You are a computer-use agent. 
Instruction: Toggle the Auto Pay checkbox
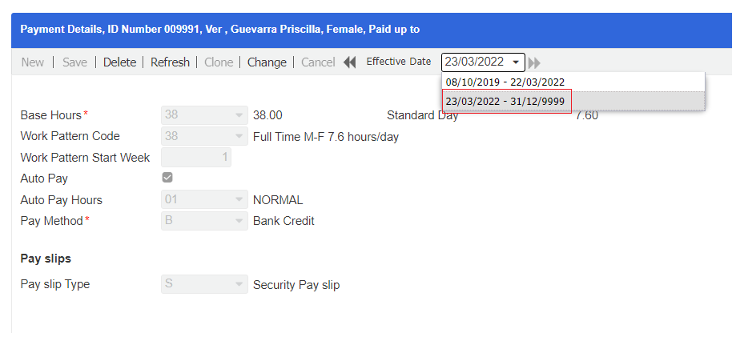pyautogui.click(x=167, y=178)
